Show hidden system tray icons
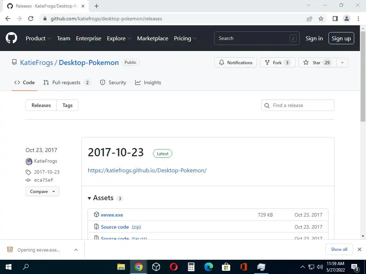The width and height of the screenshot is (366, 274). [302, 267]
